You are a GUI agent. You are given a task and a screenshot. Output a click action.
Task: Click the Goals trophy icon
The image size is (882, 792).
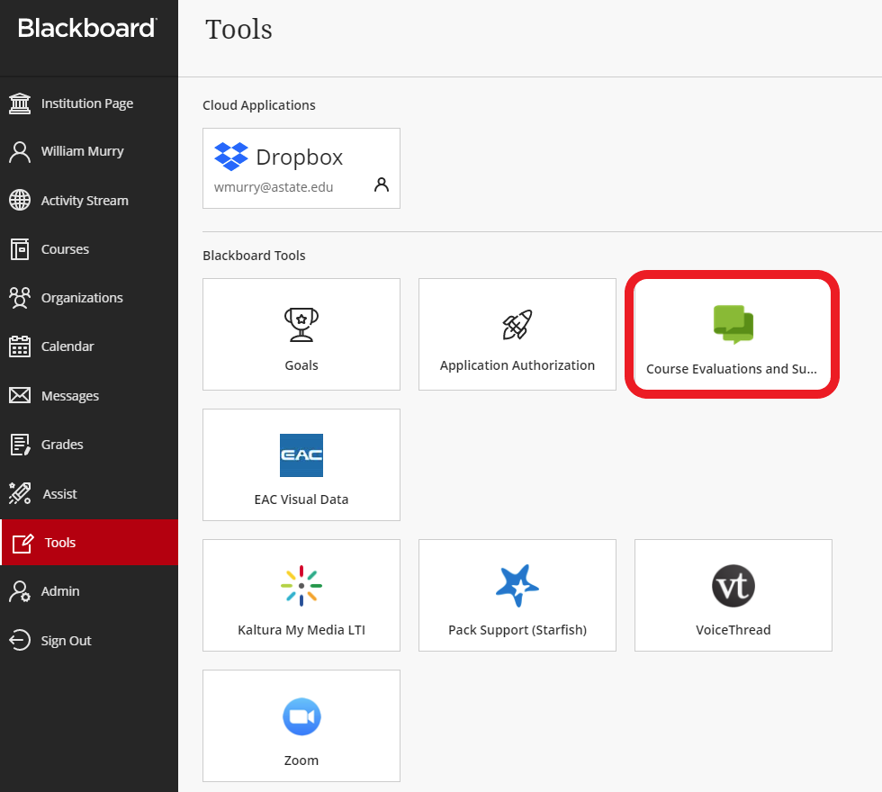coord(301,325)
